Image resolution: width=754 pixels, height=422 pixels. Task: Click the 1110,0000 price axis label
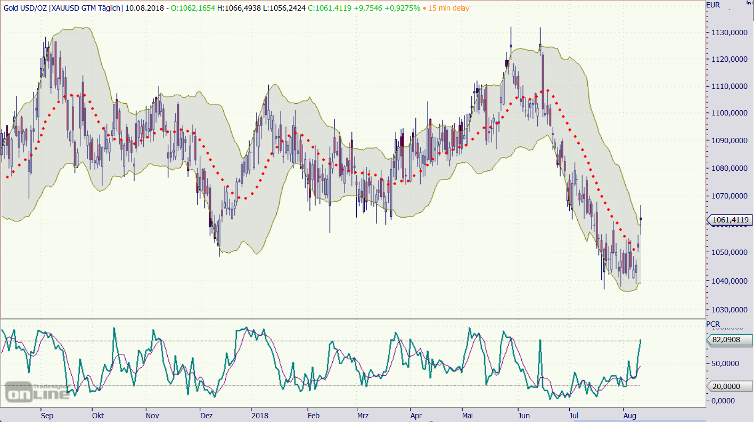[x=730, y=86]
